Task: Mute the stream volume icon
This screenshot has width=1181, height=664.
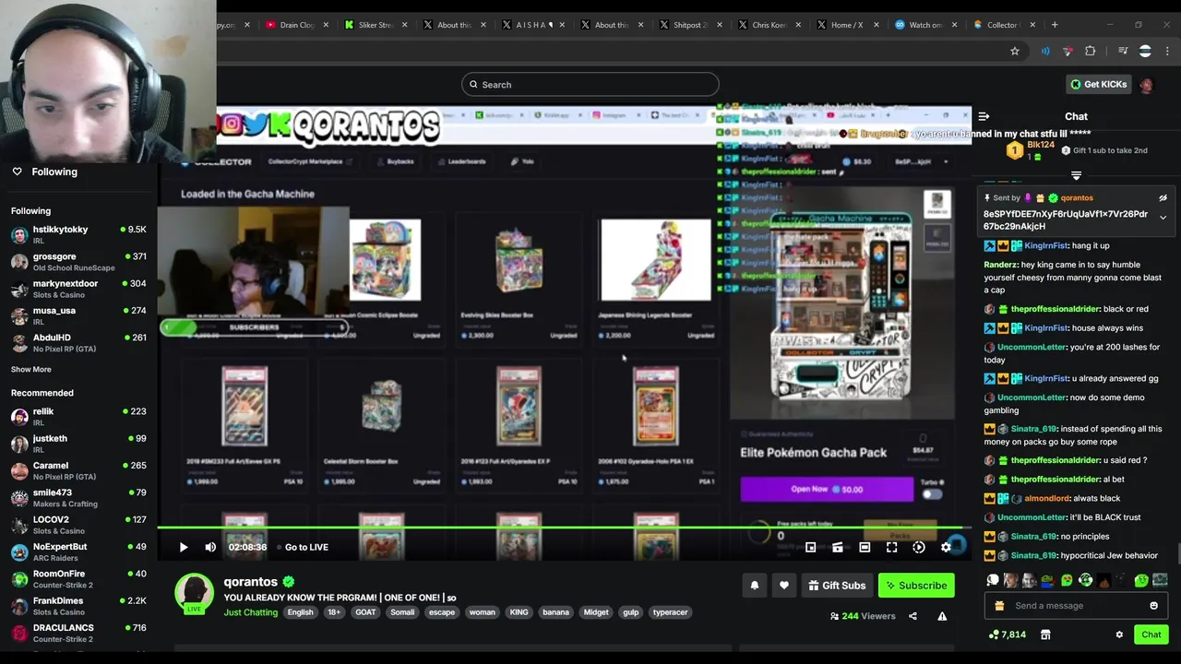Action: pos(210,547)
